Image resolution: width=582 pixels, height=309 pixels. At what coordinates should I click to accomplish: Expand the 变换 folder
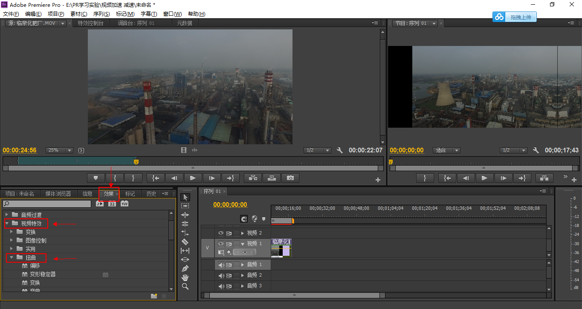tap(12, 232)
